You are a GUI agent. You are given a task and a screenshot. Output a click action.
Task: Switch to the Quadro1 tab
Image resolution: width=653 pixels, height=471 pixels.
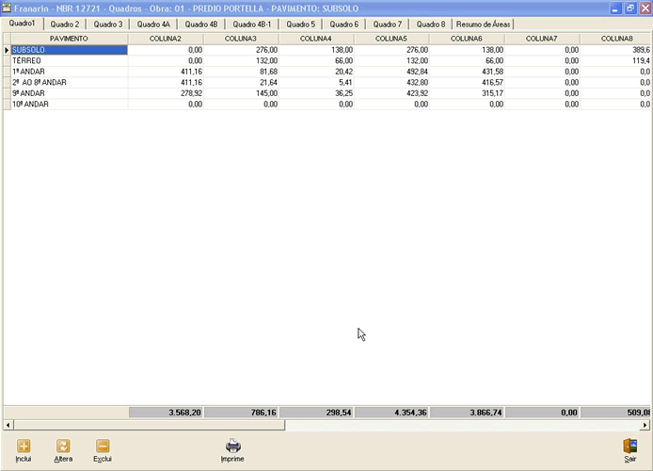[x=22, y=24]
